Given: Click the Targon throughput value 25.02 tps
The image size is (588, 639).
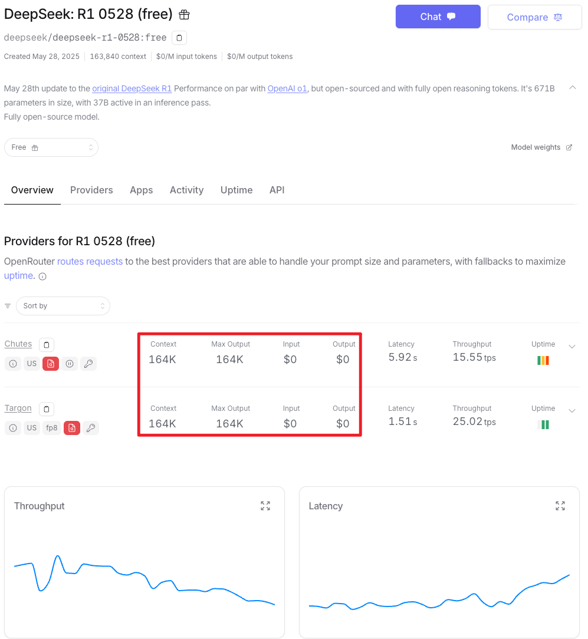Looking at the screenshot, I should 474,422.
